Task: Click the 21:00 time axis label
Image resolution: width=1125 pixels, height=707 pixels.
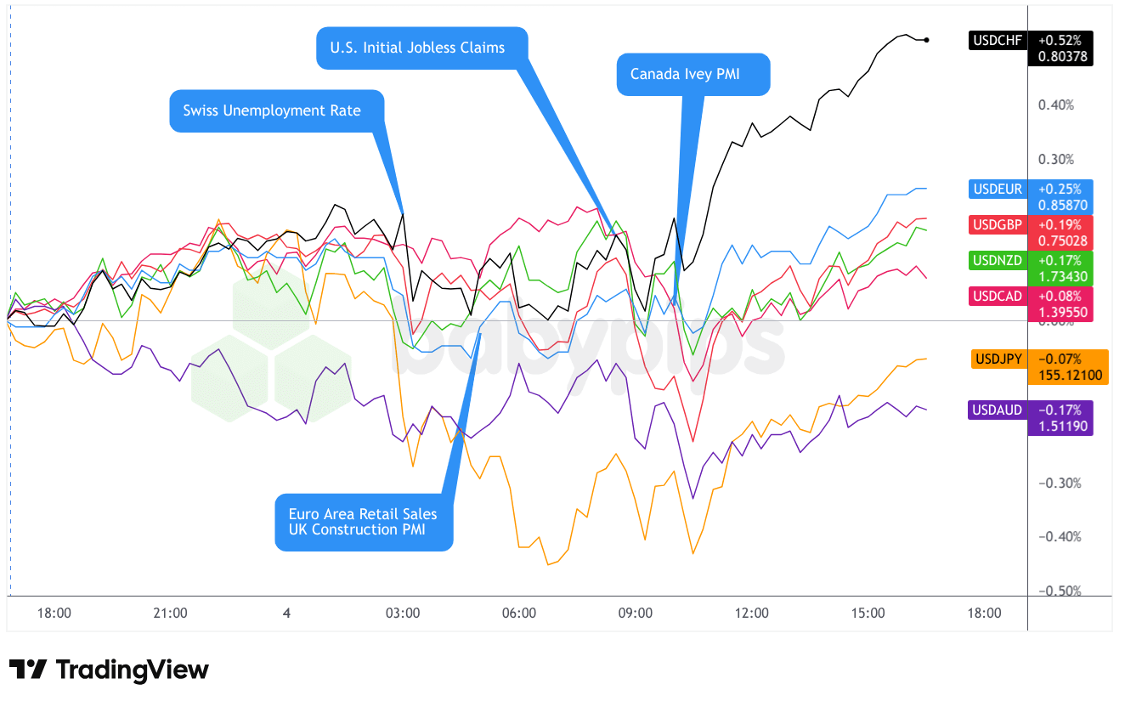Action: point(170,613)
